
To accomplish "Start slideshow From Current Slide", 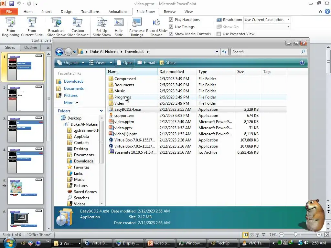I will coord(32,27).
